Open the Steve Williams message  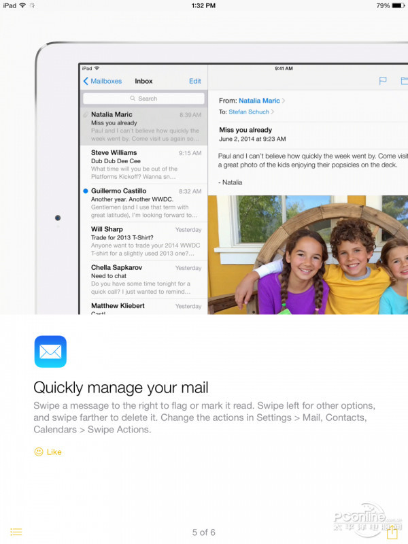pos(143,165)
